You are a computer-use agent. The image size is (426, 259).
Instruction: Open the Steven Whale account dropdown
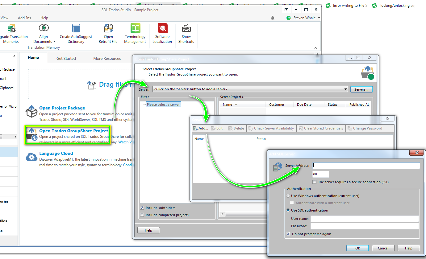319,18
